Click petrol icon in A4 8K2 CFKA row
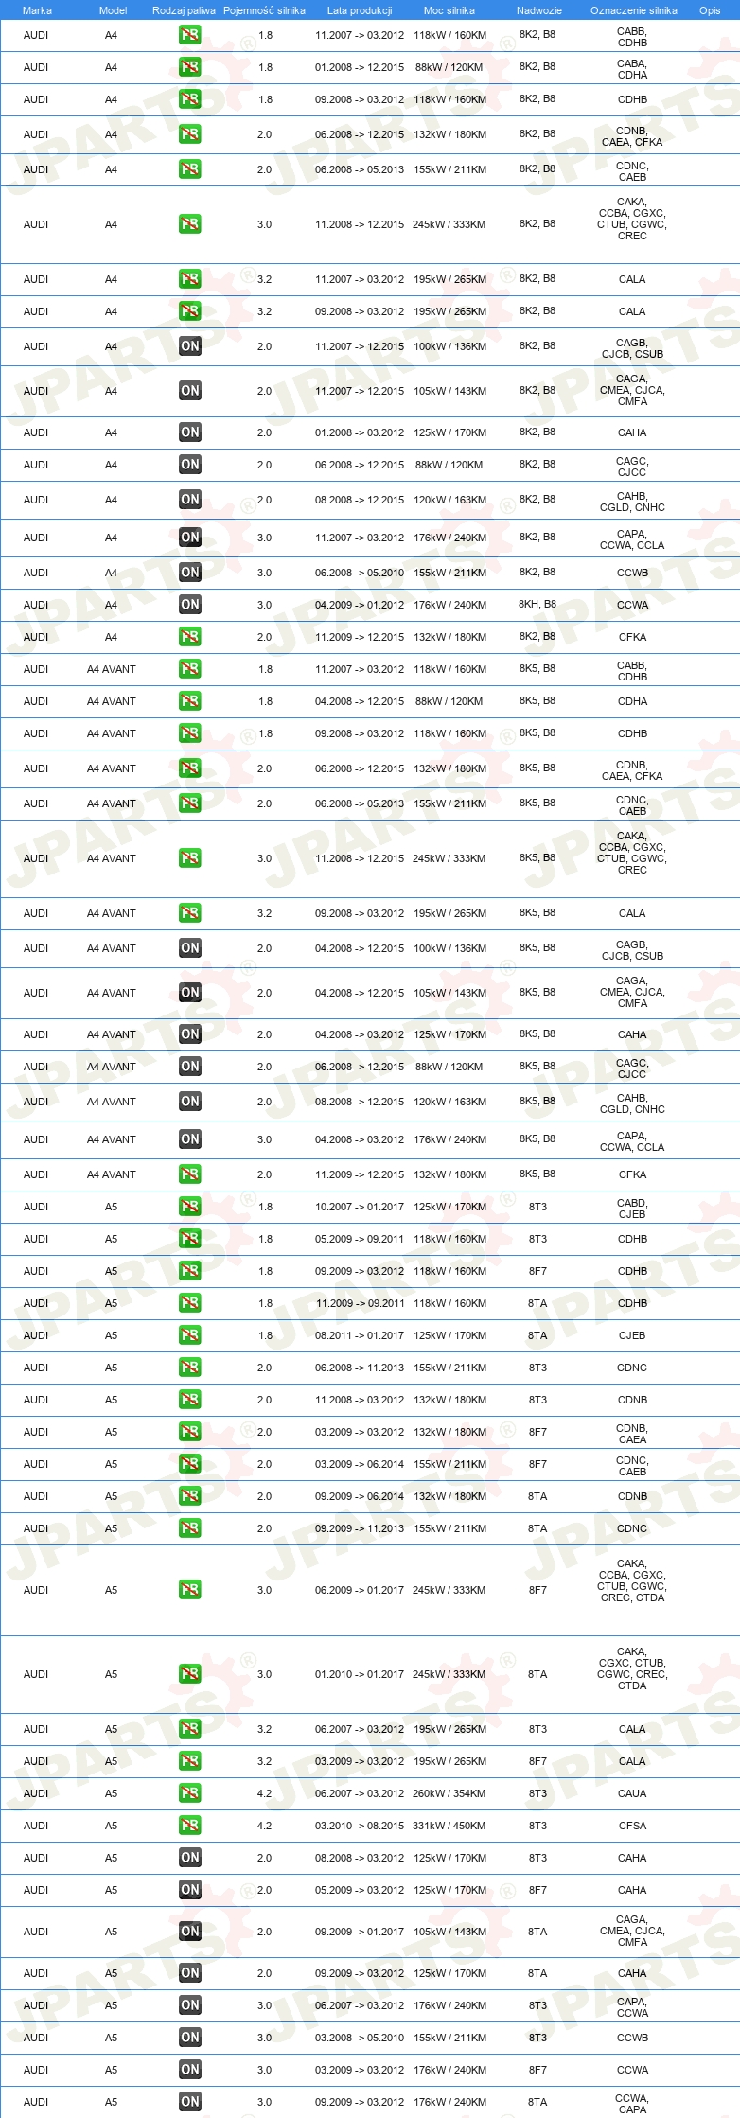Screen dimensions: 740x2118 190,637
